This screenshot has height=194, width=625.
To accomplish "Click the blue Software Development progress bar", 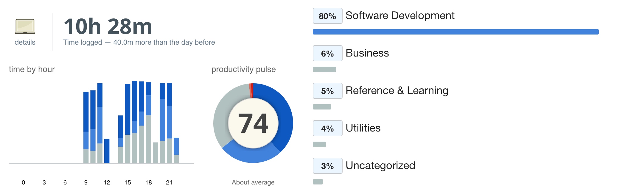I will [455, 32].
